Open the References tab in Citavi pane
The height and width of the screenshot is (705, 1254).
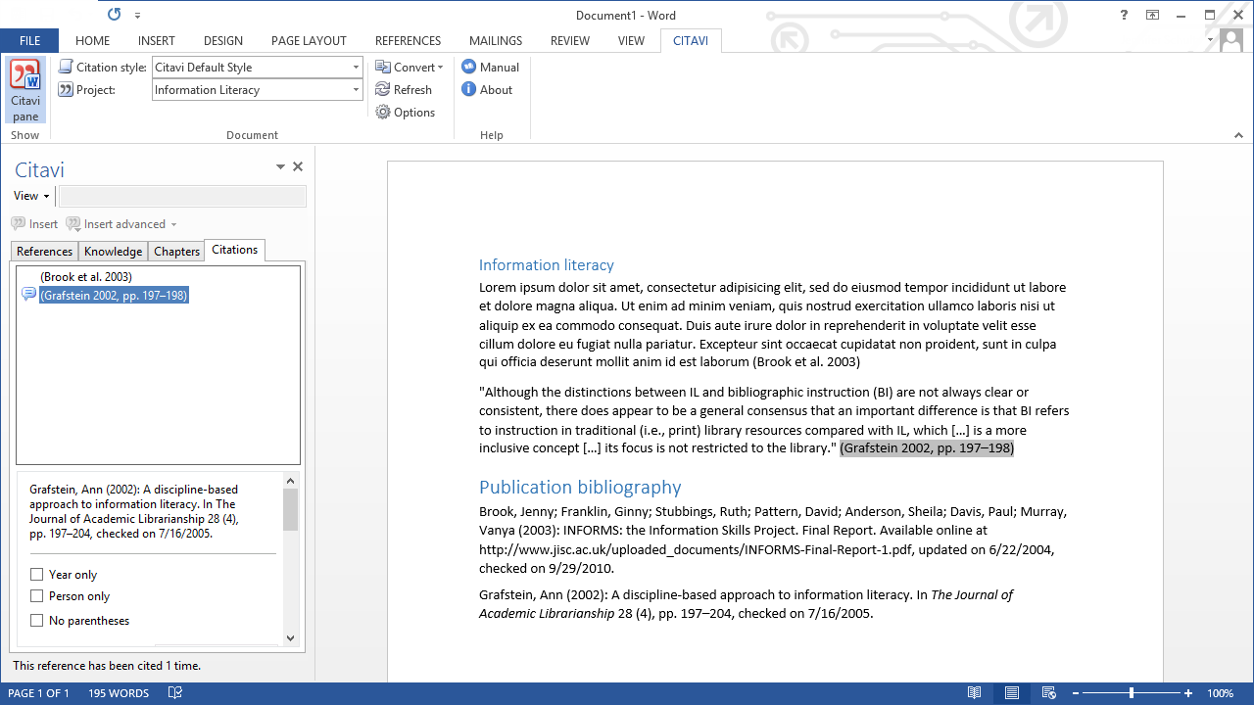point(45,252)
